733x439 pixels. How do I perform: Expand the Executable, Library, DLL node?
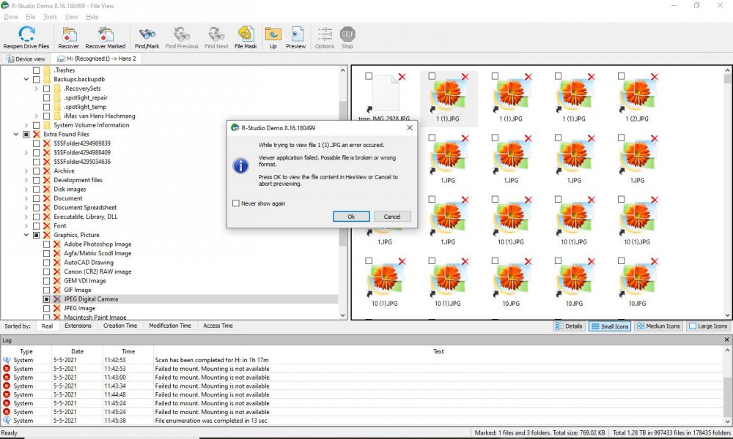pyautogui.click(x=26, y=217)
